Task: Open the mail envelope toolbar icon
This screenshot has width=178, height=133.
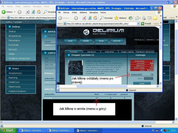Action: point(137,18)
